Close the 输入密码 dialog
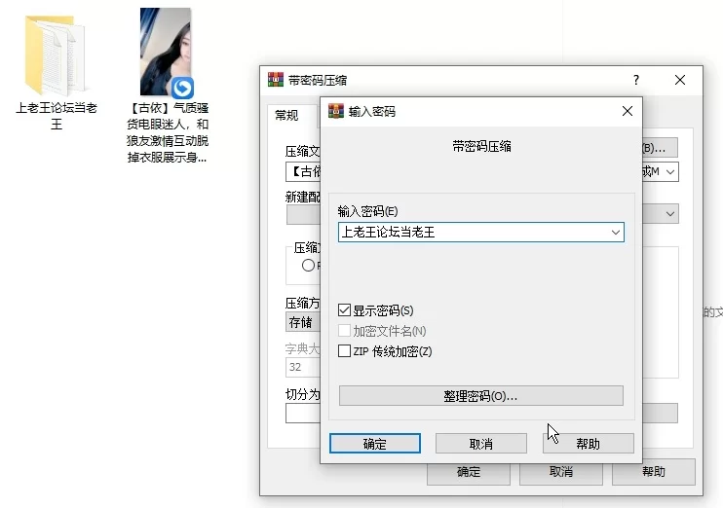Viewport: 723px width, 508px height. tap(628, 111)
